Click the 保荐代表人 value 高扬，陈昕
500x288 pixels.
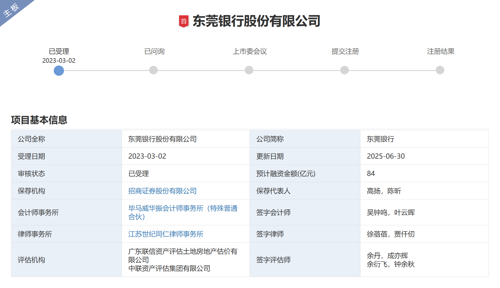click(384, 191)
